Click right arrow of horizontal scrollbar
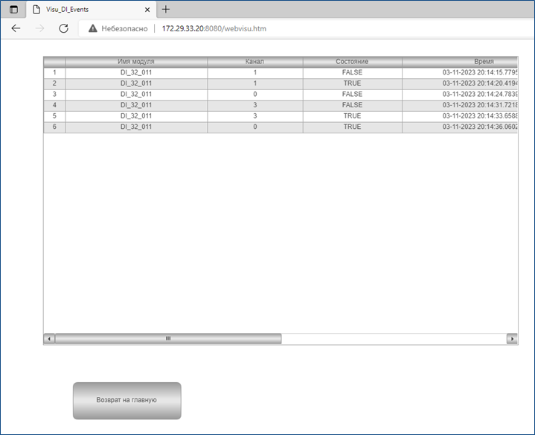This screenshot has width=535, height=435. coord(511,339)
